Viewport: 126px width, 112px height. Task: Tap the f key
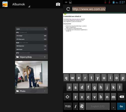pyautogui.click(x=88, y=87)
